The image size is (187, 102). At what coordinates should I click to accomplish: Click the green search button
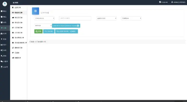(x=38, y=31)
